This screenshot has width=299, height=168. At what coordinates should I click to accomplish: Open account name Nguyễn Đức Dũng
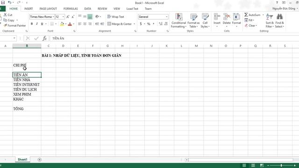(x=284, y=8)
